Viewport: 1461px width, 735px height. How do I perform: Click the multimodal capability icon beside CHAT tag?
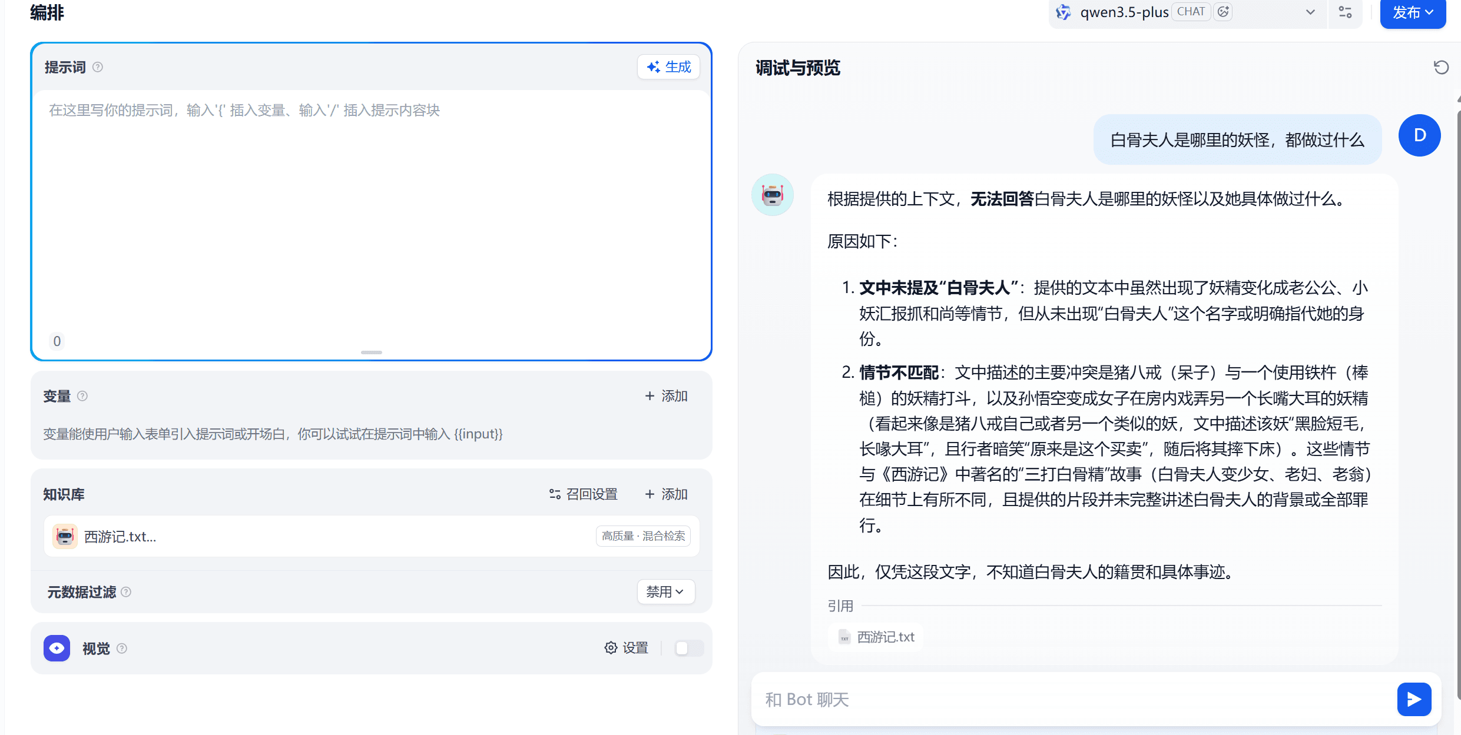[x=1223, y=12]
